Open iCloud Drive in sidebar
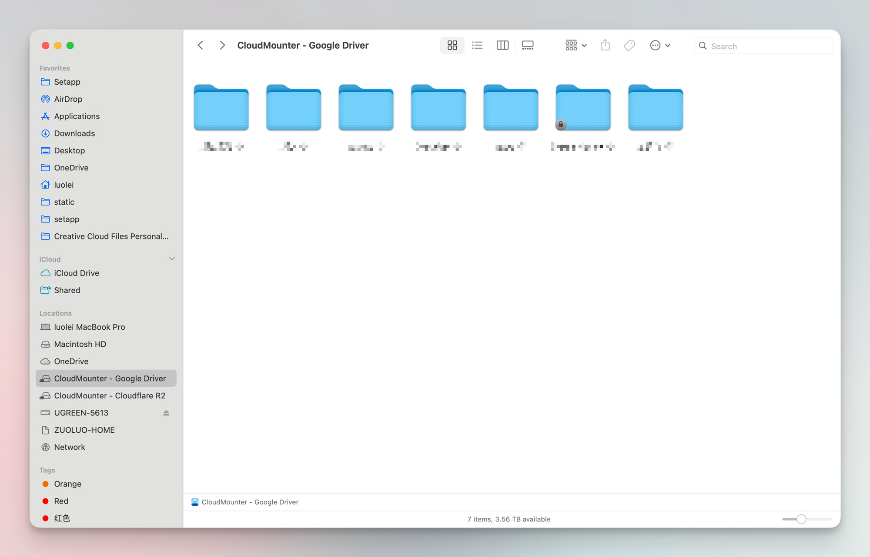The width and height of the screenshot is (870, 557). 106,273
